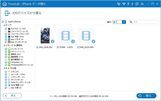The height and width of the screenshot is (101, 161).
Task: Click the diamond-shaped icon in title bar
Action: (x=124, y=4)
